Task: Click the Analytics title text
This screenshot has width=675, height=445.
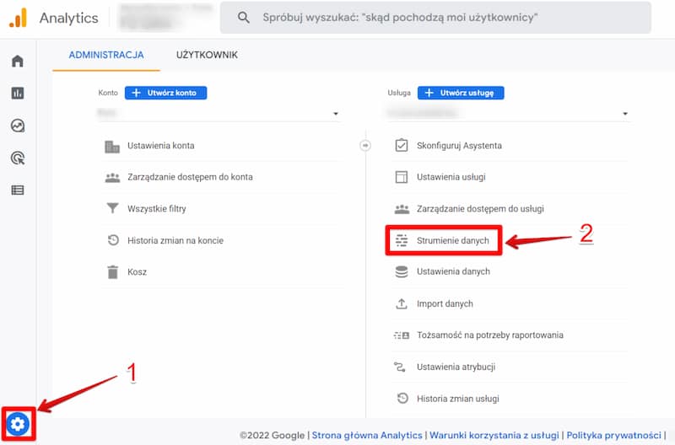Action: [x=69, y=18]
